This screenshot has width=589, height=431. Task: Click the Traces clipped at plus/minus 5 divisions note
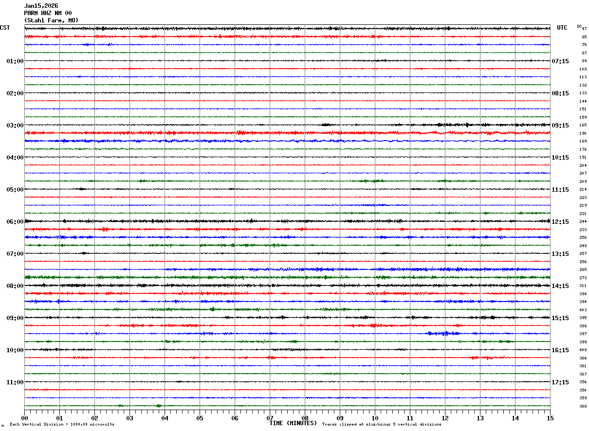[382, 425]
